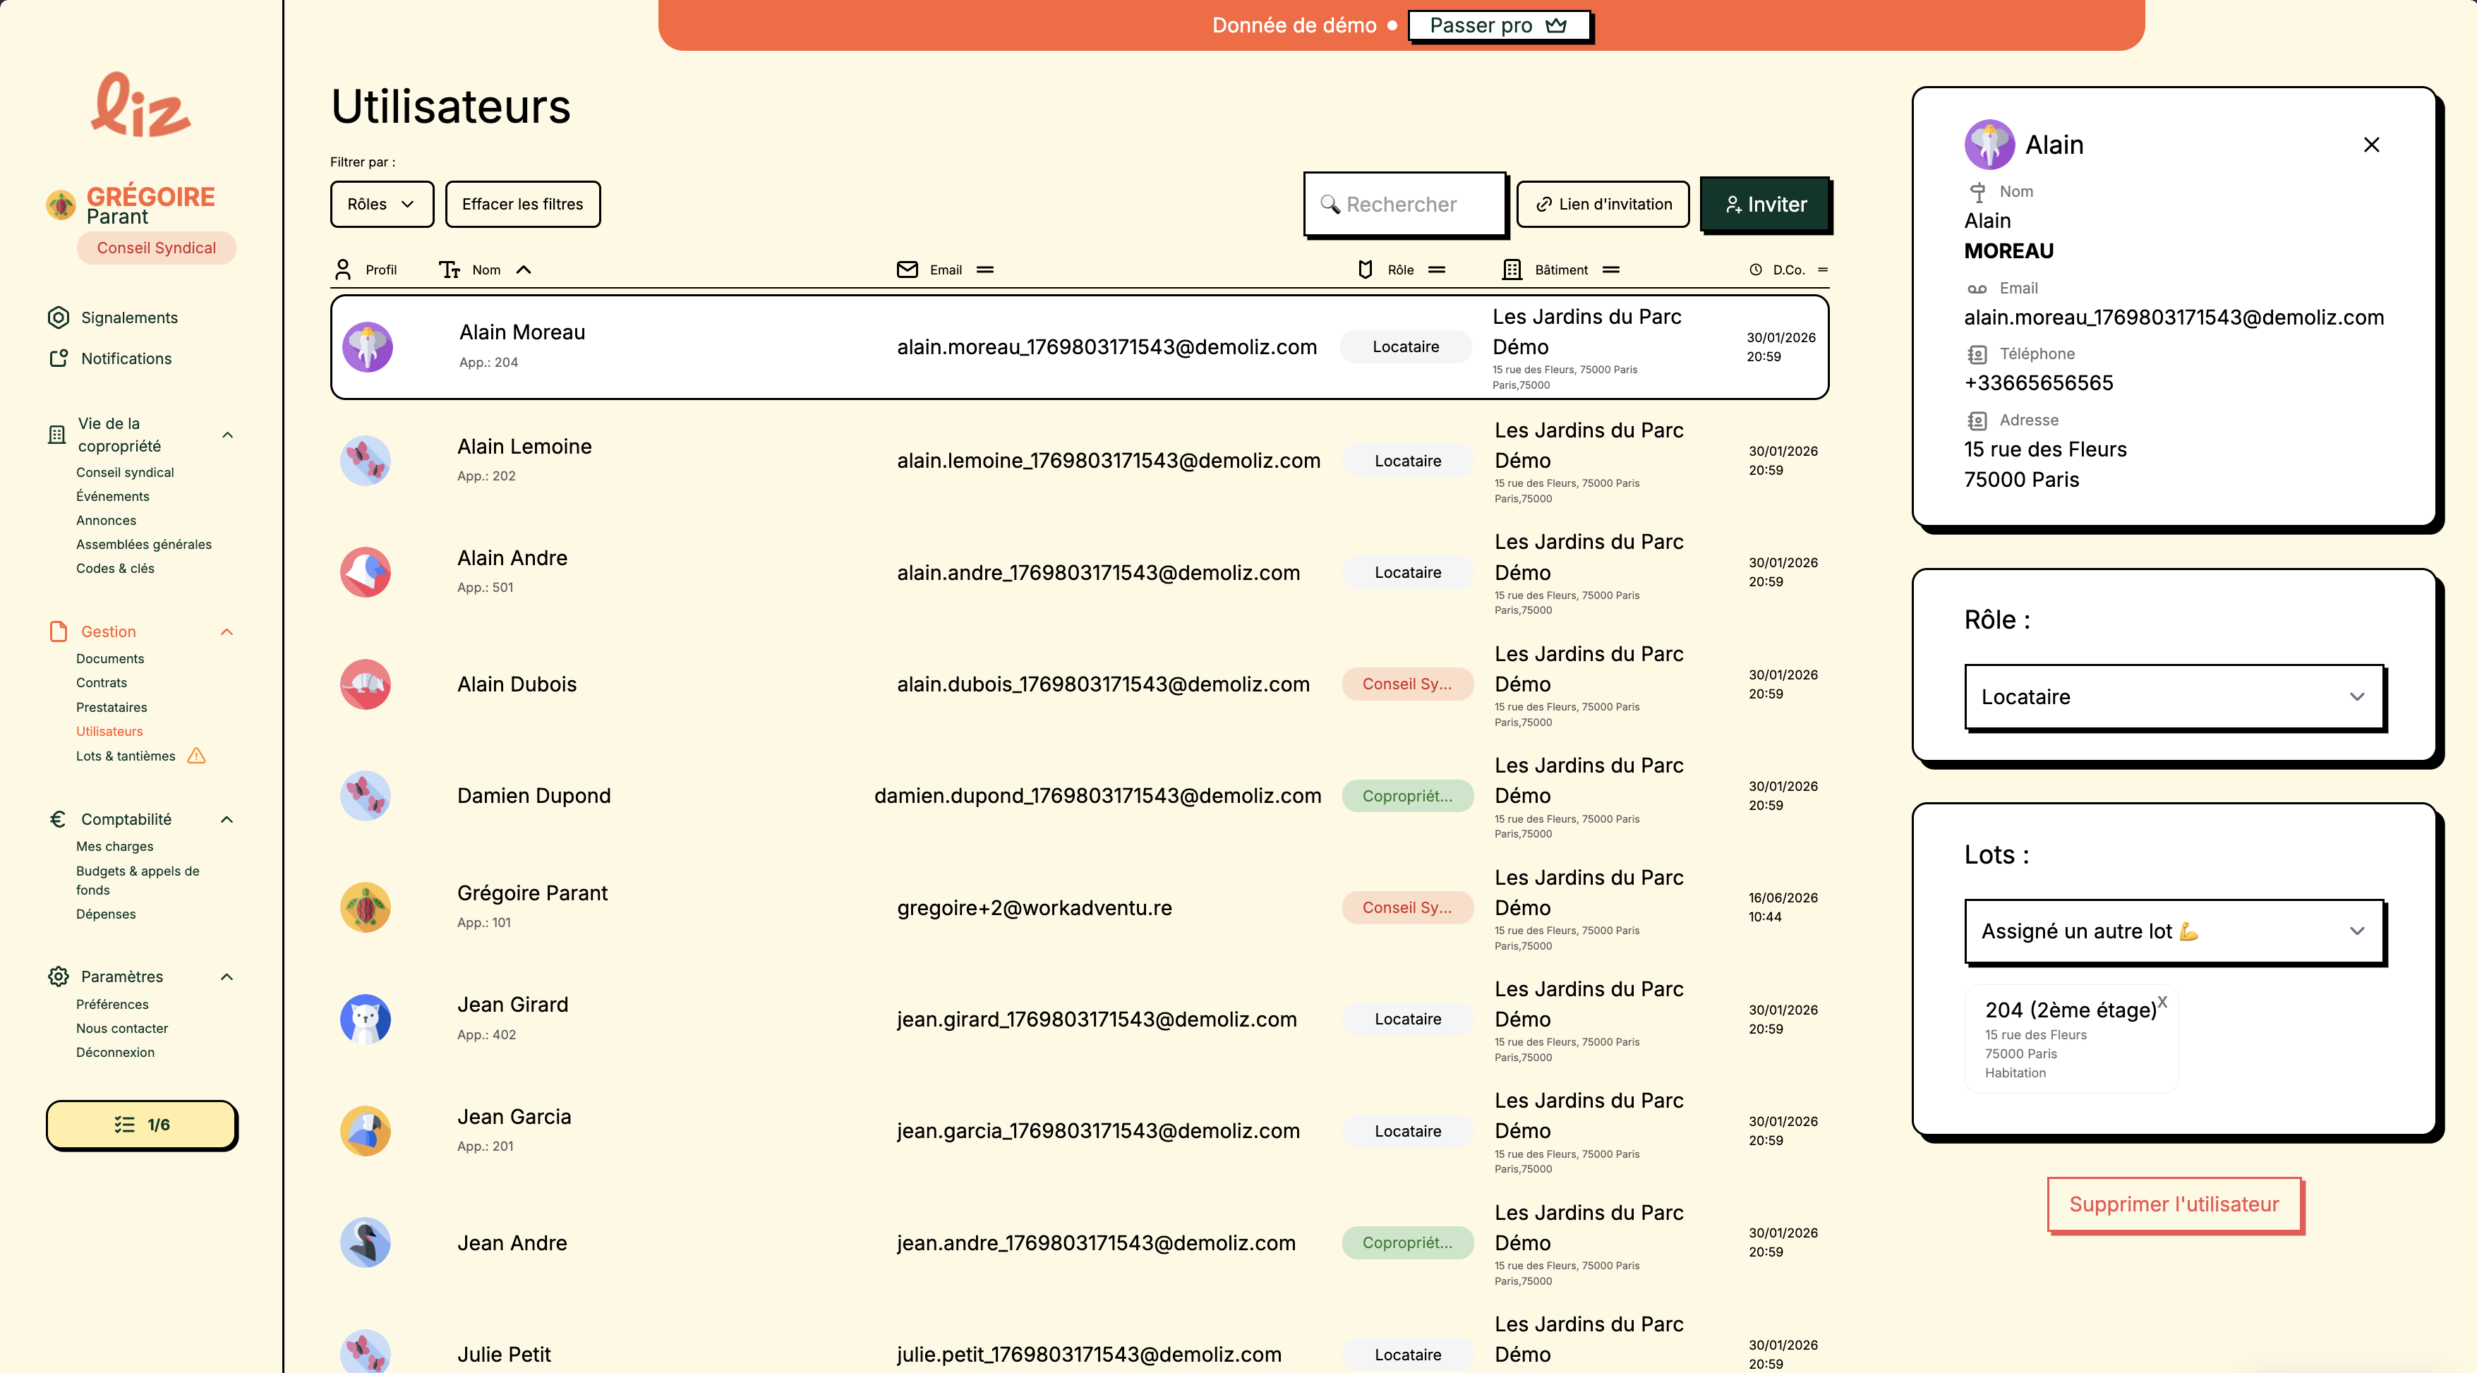Image resolution: width=2477 pixels, height=1373 pixels.
Task: Sort by Email column sort icon
Action: pyautogui.click(x=984, y=270)
